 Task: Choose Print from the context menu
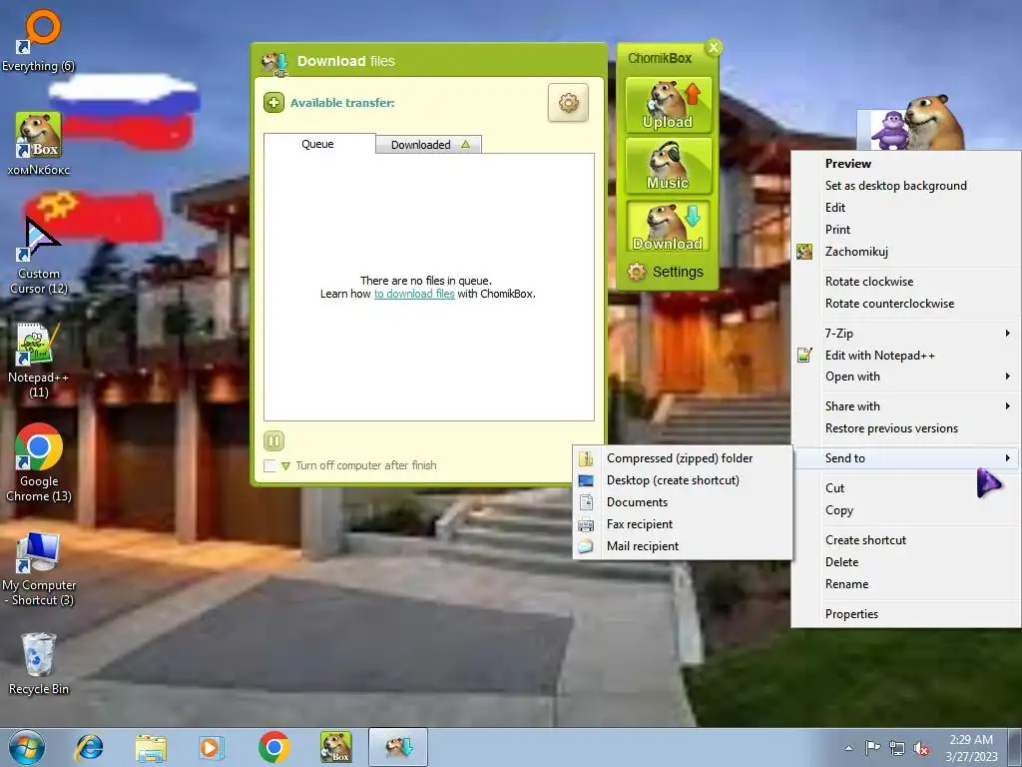(x=906, y=230)
